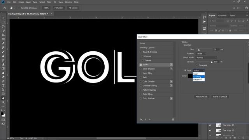Choose Gradient from Fill Type list
The height and width of the screenshot is (140, 249).
pos(199,77)
